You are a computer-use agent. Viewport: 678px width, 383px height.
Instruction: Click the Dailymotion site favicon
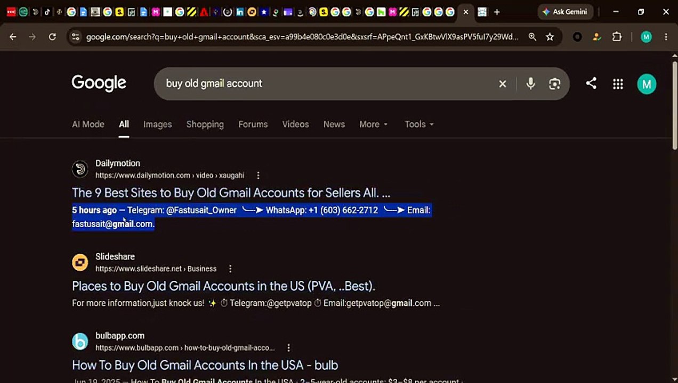click(80, 169)
